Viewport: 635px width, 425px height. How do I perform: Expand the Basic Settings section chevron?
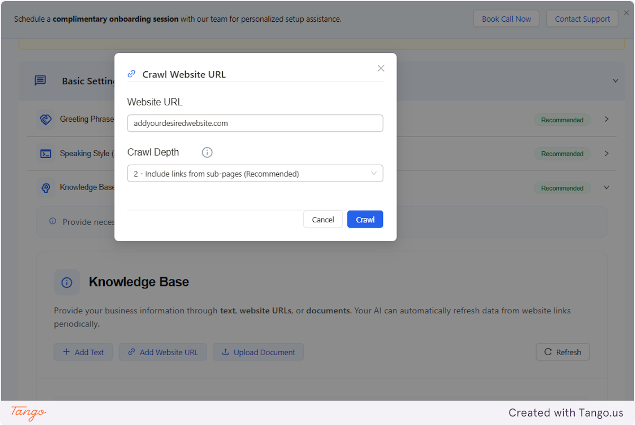click(615, 80)
